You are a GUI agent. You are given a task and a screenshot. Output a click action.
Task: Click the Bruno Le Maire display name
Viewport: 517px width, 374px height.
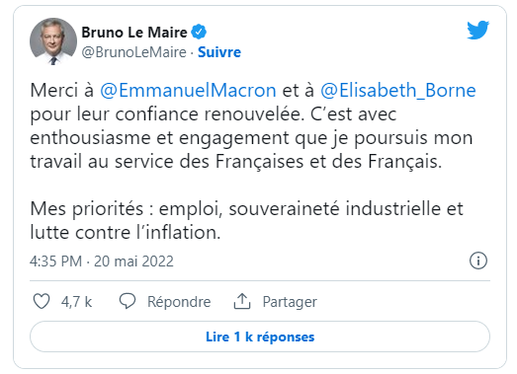(134, 33)
